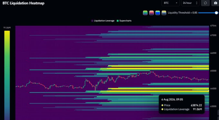Adjust the Liquidity Threshold slider handle
219x120 pixels.
coord(216,13)
